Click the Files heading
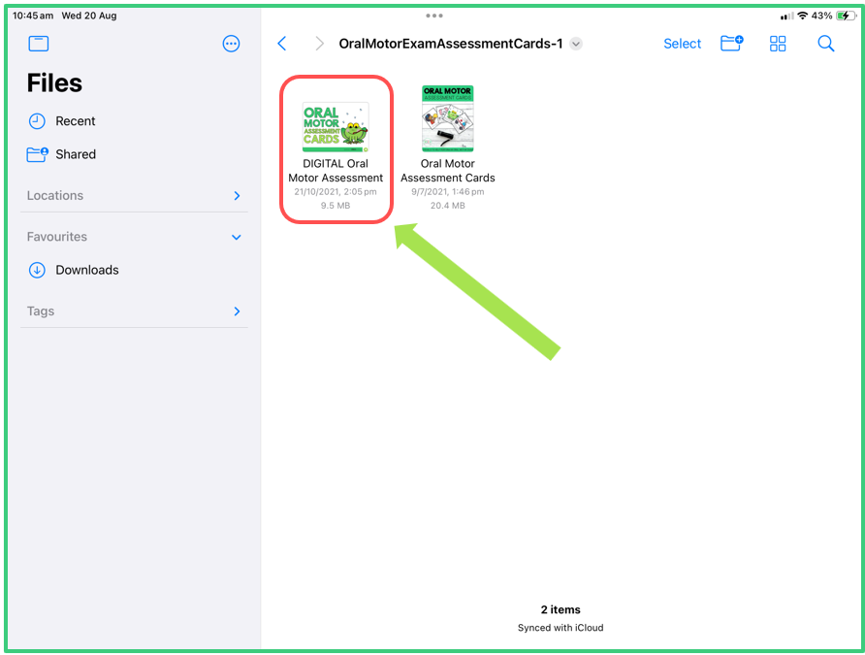The height and width of the screenshot is (655, 865). tap(54, 83)
